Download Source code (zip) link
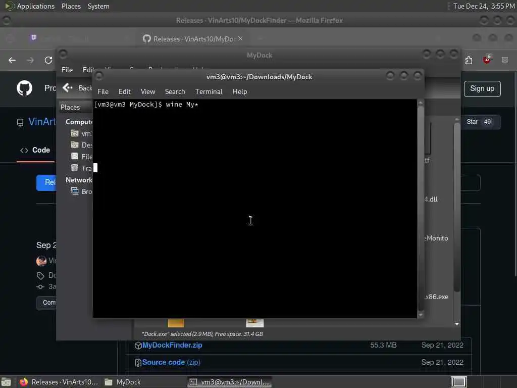Screen dimensions: 517x388 click(x=171, y=362)
